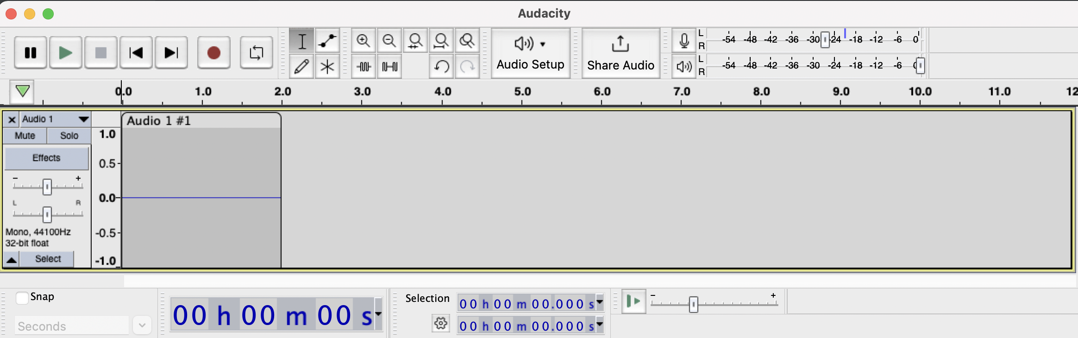
Task: Click the Play-at-speed button
Action: pyautogui.click(x=633, y=301)
